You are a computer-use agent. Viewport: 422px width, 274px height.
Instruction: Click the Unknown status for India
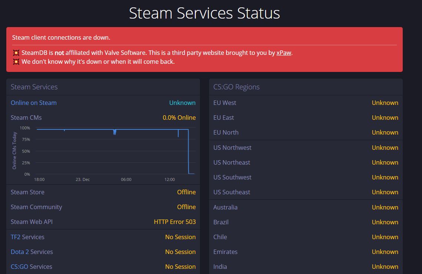[x=385, y=267]
